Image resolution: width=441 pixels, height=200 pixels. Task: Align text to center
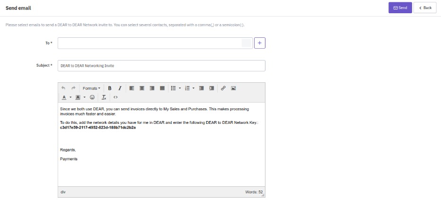[141, 88]
